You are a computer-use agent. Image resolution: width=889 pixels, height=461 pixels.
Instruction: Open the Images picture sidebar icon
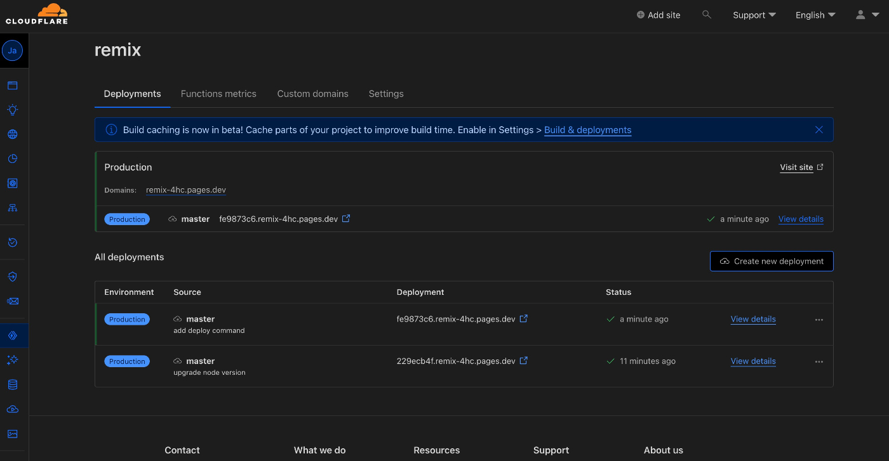click(12, 434)
